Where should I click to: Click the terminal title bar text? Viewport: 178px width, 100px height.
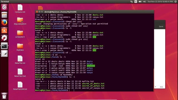point(61,12)
